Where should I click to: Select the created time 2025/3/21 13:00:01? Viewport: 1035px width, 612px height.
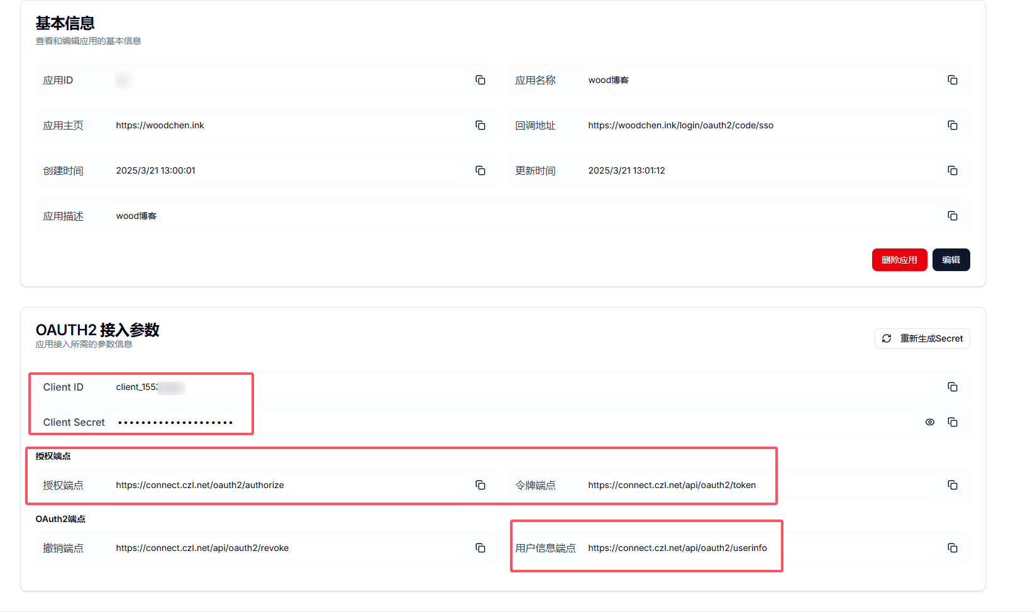click(156, 170)
